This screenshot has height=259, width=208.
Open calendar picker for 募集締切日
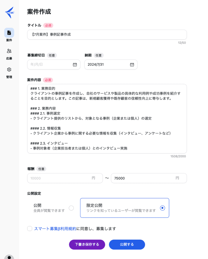[x=75, y=65]
